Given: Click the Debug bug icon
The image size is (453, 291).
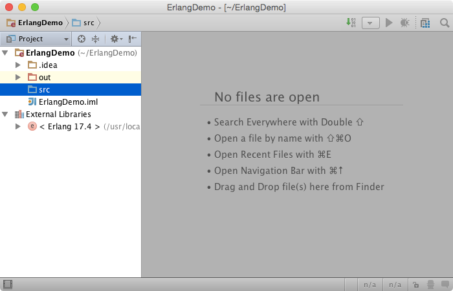Looking at the screenshot, I should pyautogui.click(x=404, y=23).
